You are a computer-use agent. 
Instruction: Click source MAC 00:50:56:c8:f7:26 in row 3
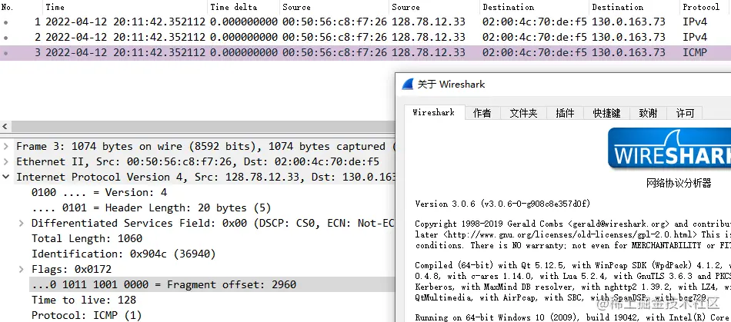coord(334,52)
